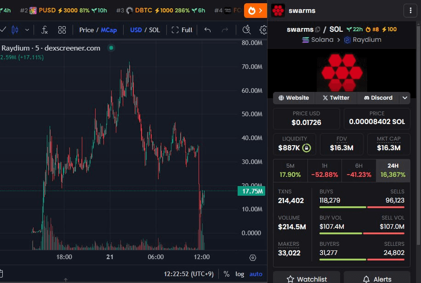Viewport: 421px width, 283px height.
Task: Open the #3 DBTC ticker item
Action: (x=160, y=11)
